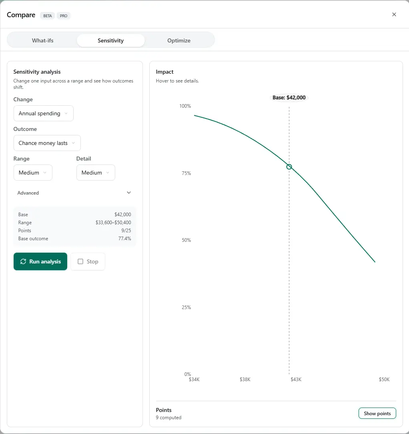409x434 pixels.
Task: Click the Show points button
Action: click(377, 414)
